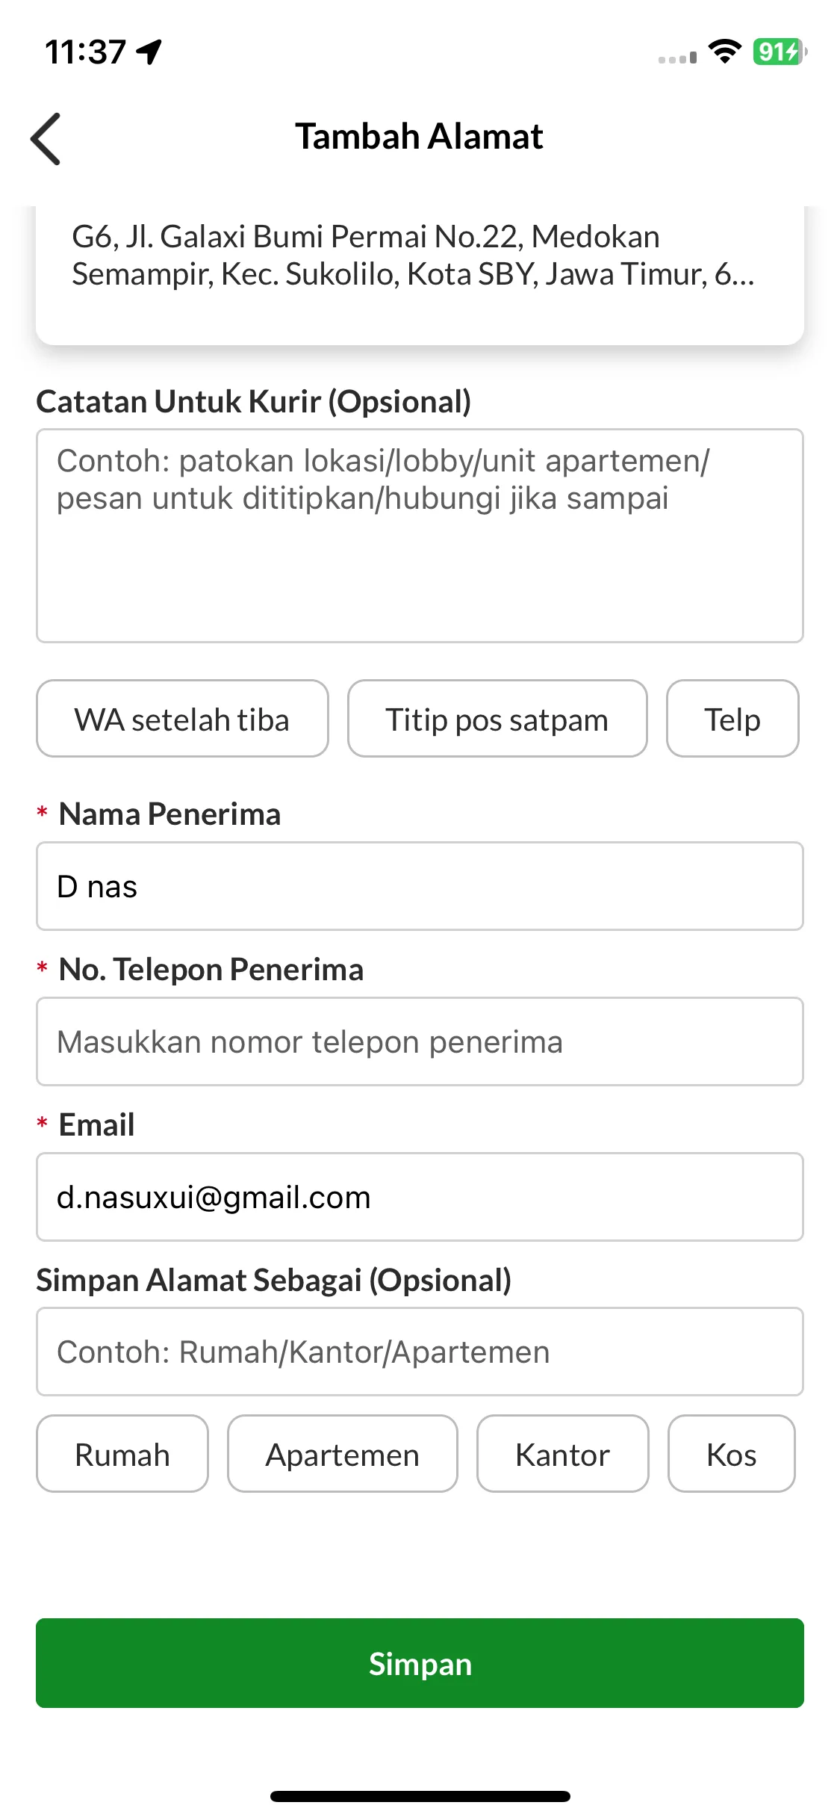The height and width of the screenshot is (1820, 840).
Task: Choose the Rumah address label
Action: point(122,1454)
